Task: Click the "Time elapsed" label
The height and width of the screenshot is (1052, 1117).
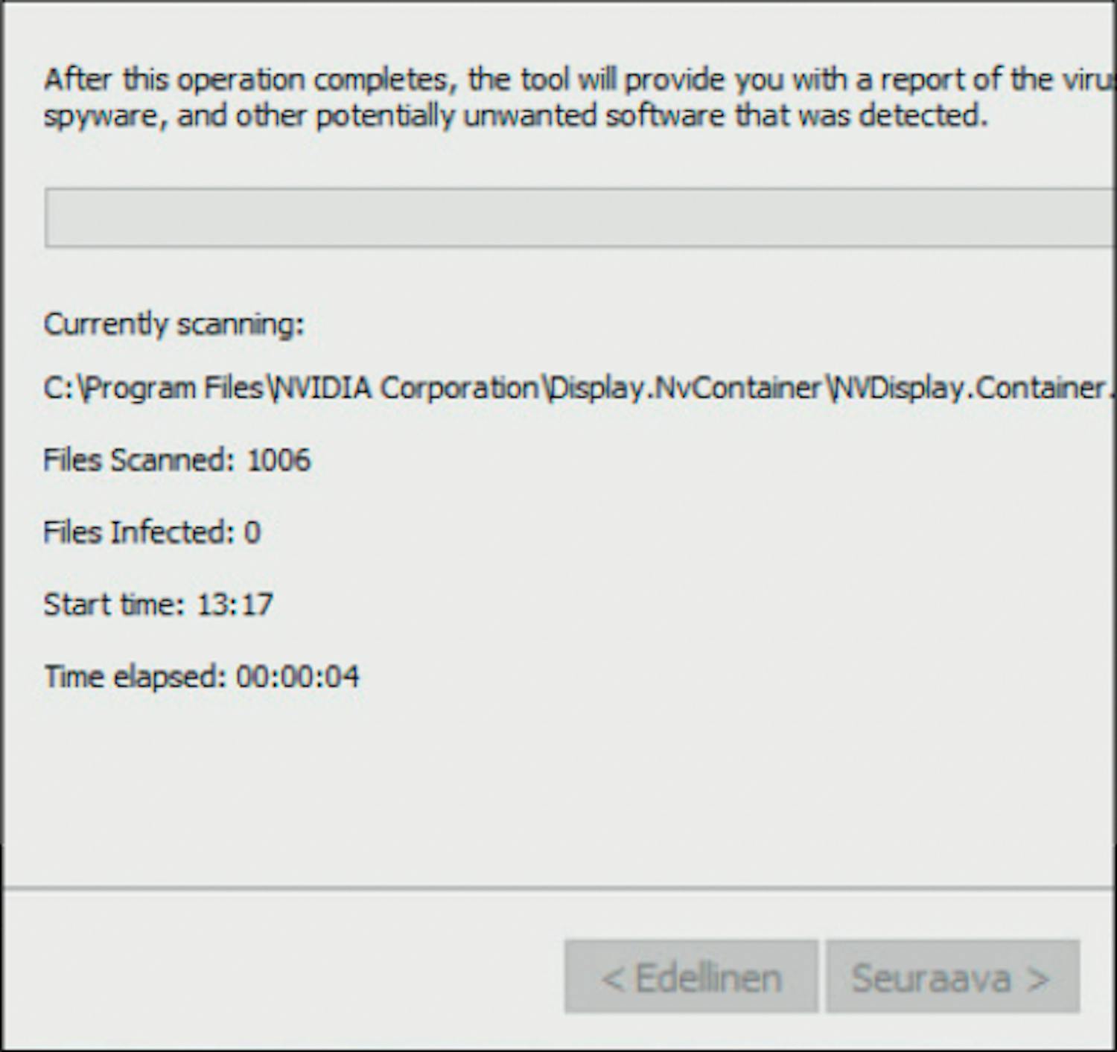Action: click(134, 676)
